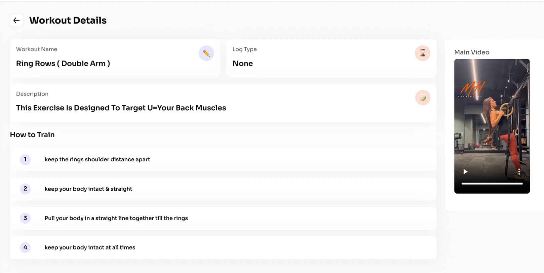Select step 1 number badge
Image resolution: width=544 pixels, height=273 pixels.
coord(25,159)
